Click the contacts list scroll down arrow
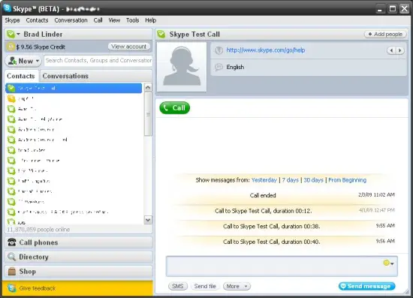This screenshot has width=413, height=298. click(148, 220)
